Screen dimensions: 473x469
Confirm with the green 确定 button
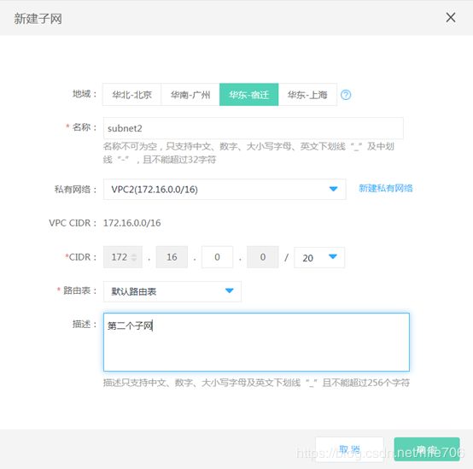coord(427,449)
